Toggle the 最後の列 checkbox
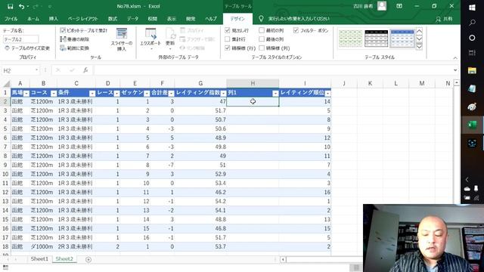Screen dimensions: 484x272 pyautogui.click(x=262, y=39)
